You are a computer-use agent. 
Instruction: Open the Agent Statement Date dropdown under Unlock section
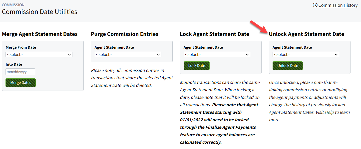[306, 54]
